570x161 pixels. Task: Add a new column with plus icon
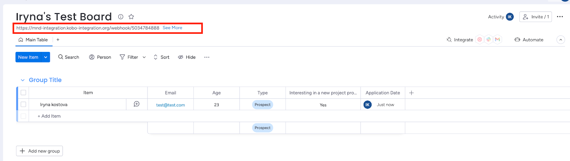tap(411, 93)
